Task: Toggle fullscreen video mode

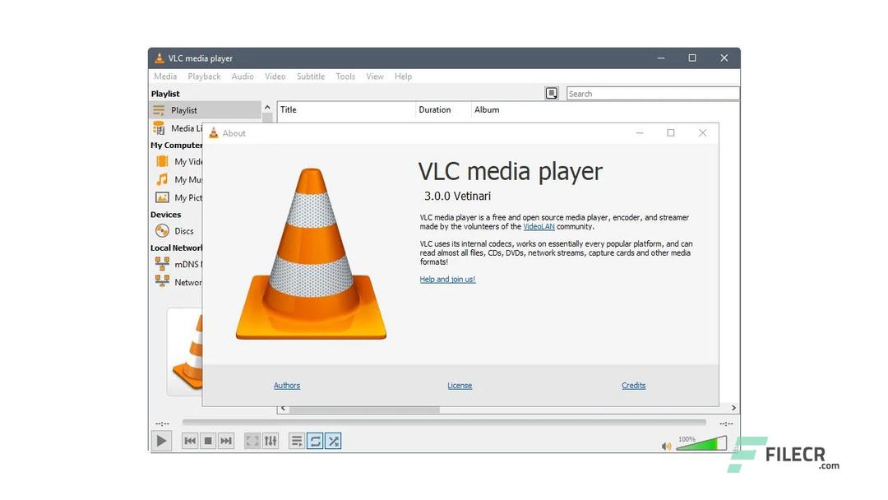Action: [x=252, y=441]
